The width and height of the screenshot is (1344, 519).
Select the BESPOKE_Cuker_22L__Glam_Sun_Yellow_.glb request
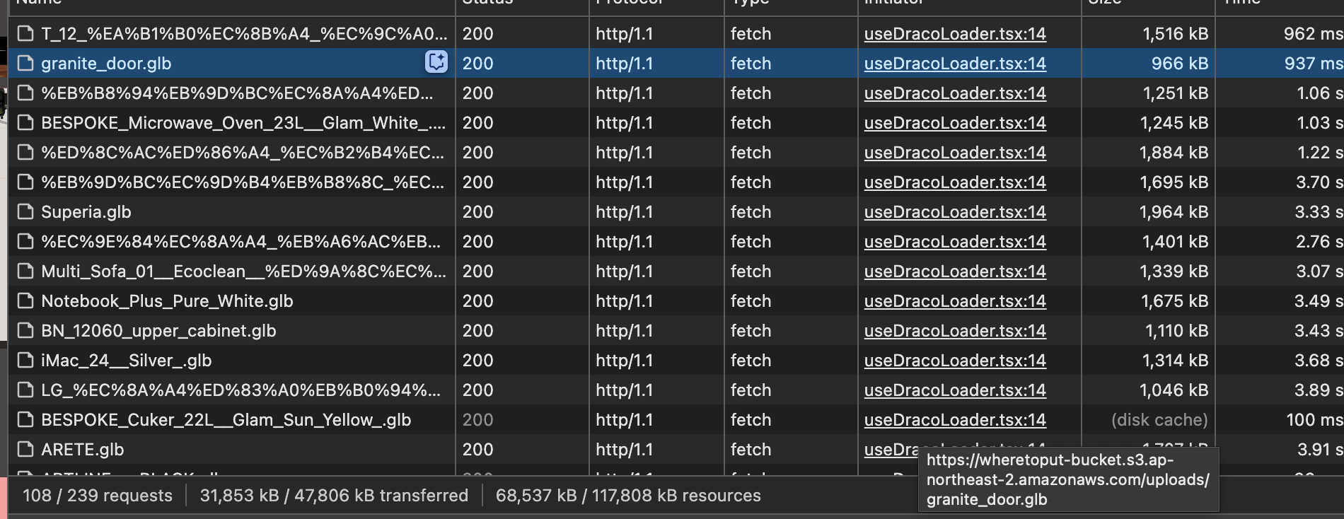coord(226,419)
